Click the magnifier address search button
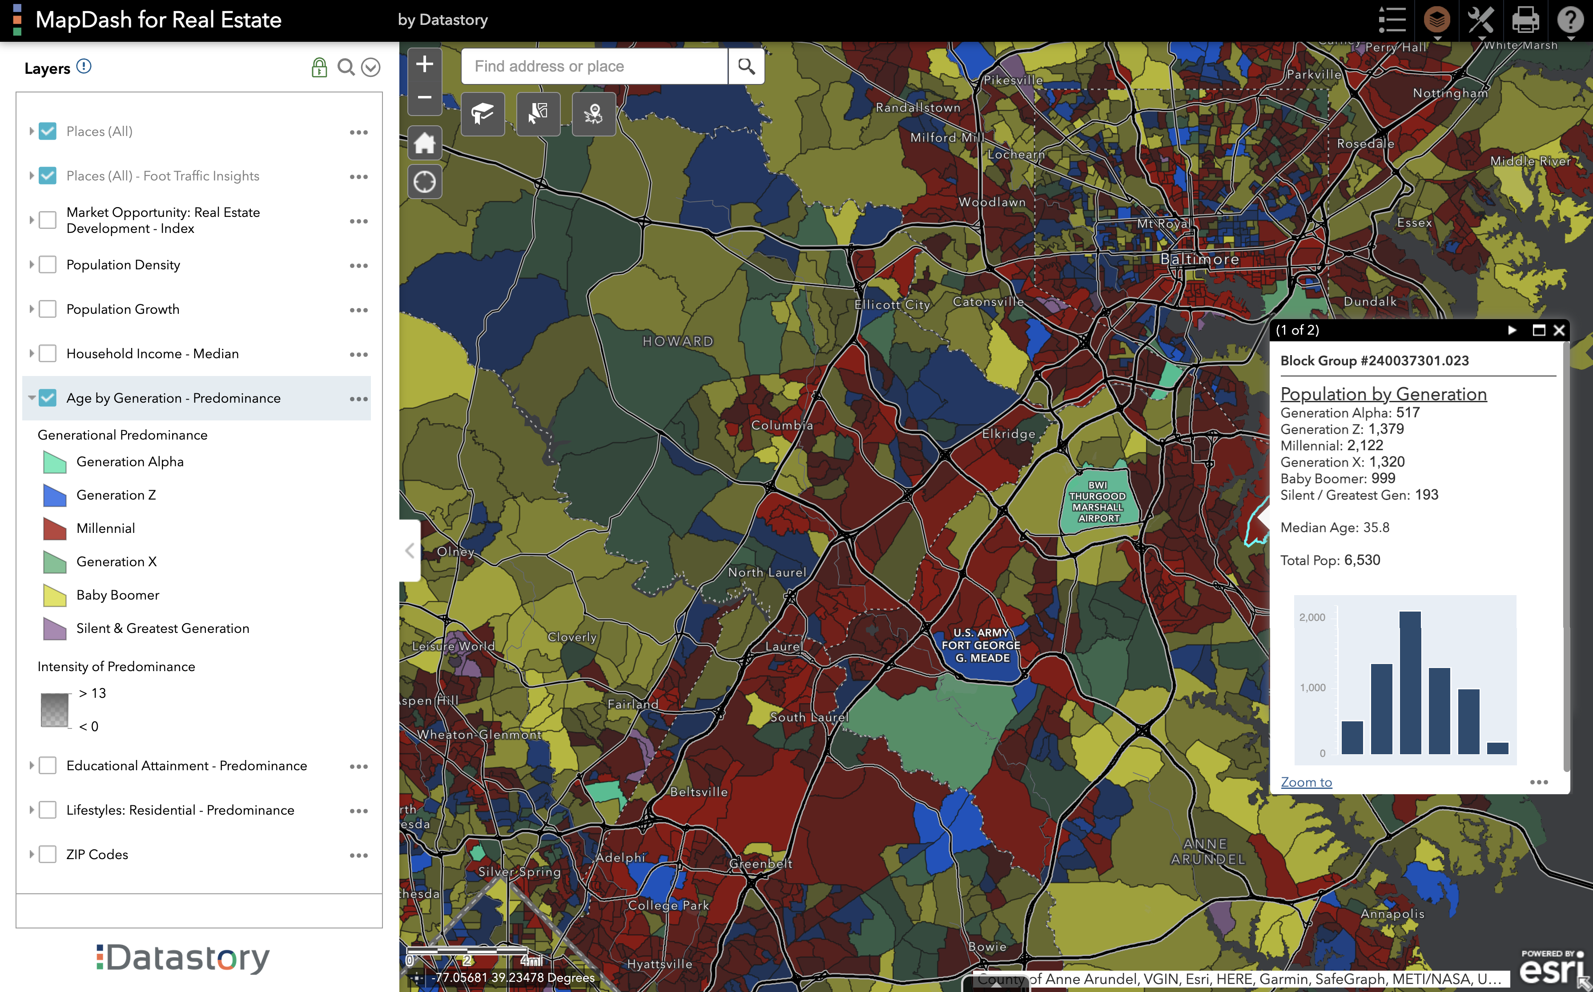The image size is (1593, 992). click(746, 66)
